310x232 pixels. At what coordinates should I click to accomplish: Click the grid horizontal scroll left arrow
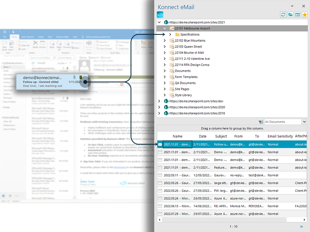point(160,220)
